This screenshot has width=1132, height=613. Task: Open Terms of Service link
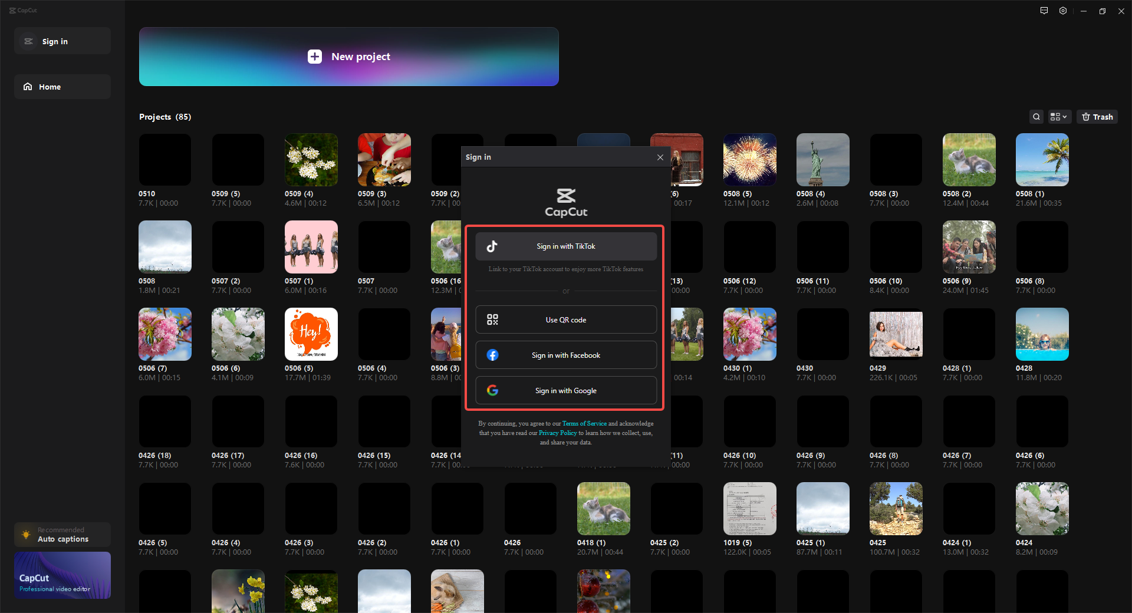584,423
